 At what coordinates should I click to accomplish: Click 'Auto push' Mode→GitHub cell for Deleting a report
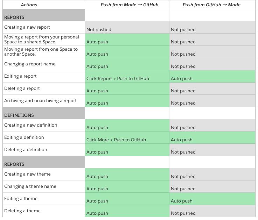pos(127,88)
